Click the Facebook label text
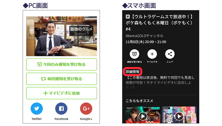Image resolution: width=222 pixels, height=126 pixels. point(62,119)
